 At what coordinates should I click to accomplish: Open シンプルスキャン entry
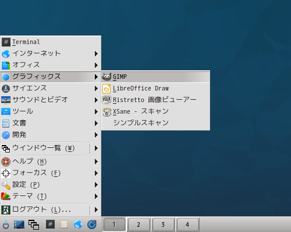155,123
